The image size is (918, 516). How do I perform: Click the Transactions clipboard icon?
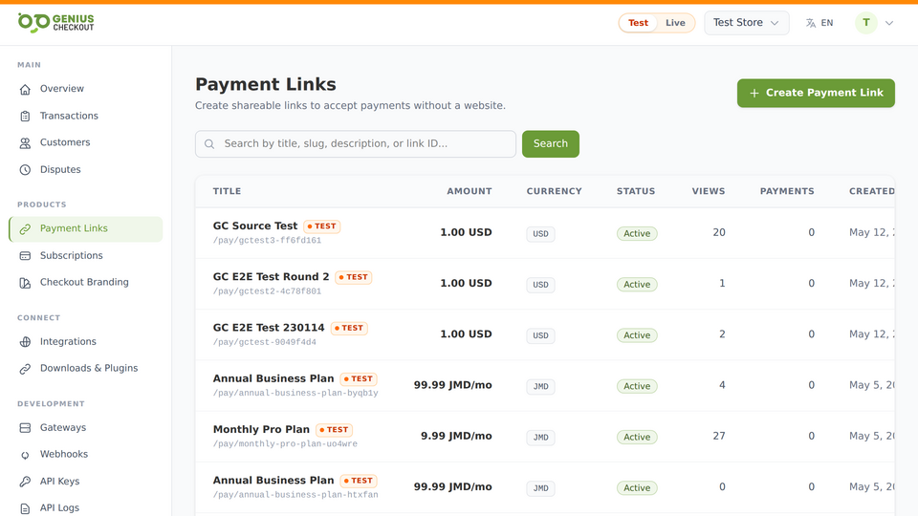click(25, 116)
